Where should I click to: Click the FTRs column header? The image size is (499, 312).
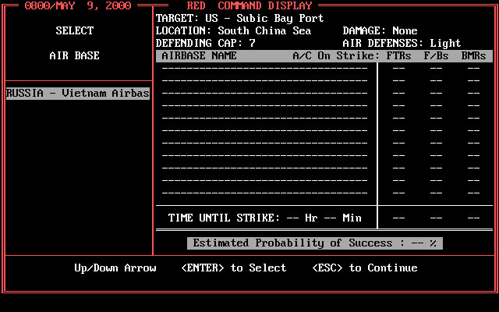(x=398, y=56)
